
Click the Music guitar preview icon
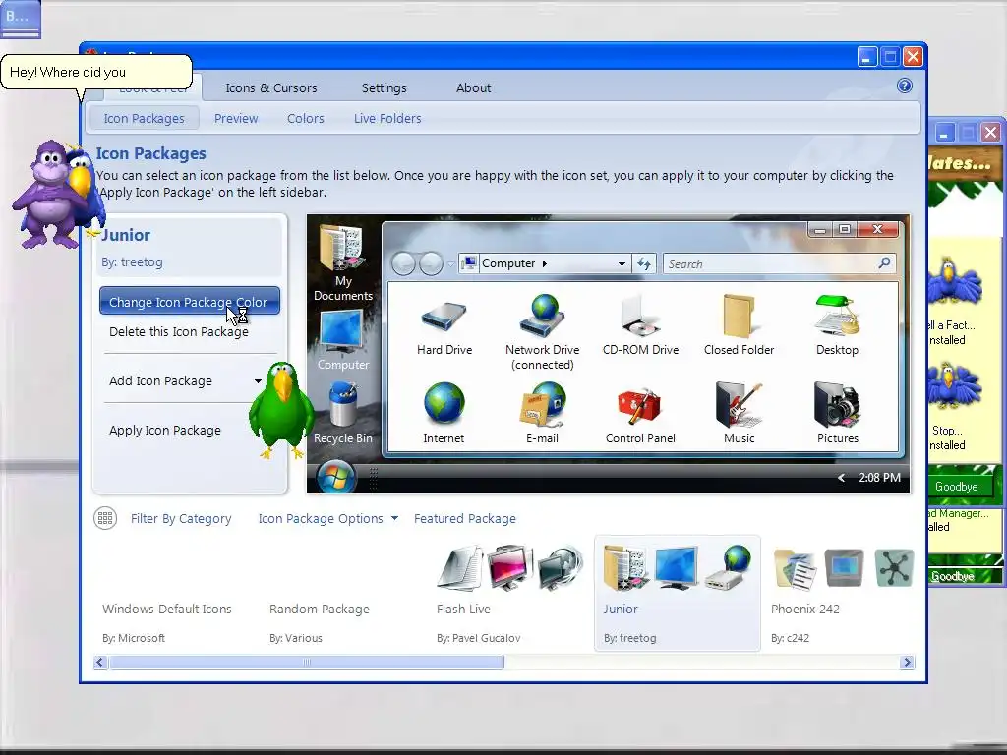tap(739, 404)
